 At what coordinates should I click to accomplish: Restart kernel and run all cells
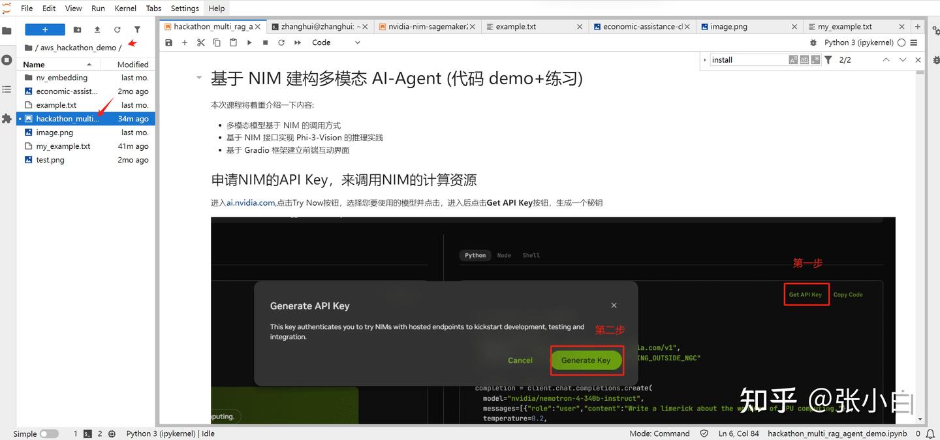(x=298, y=42)
